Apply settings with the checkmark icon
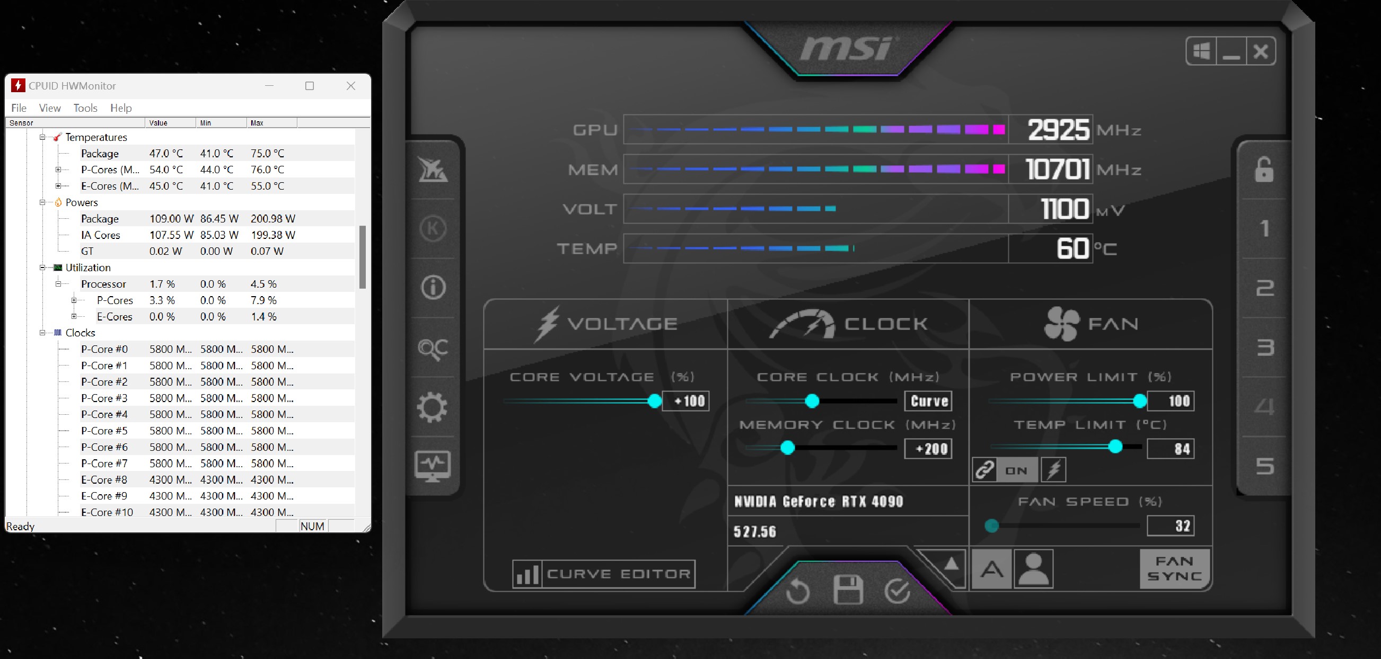This screenshot has height=659, width=1381. (898, 591)
